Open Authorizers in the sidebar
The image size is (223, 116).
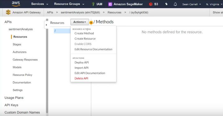point(20,52)
